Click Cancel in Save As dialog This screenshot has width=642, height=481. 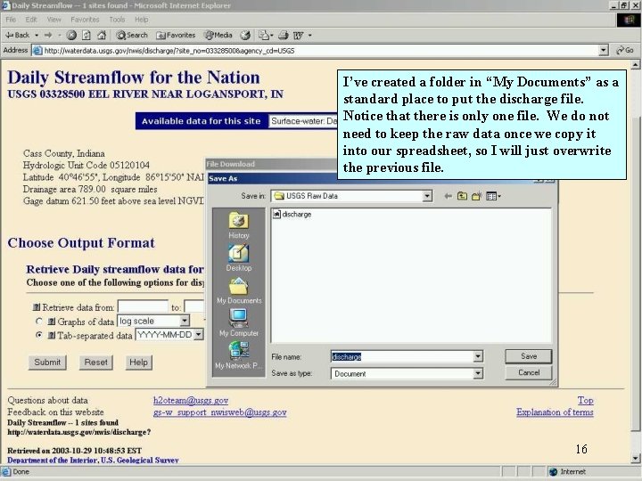tap(529, 372)
